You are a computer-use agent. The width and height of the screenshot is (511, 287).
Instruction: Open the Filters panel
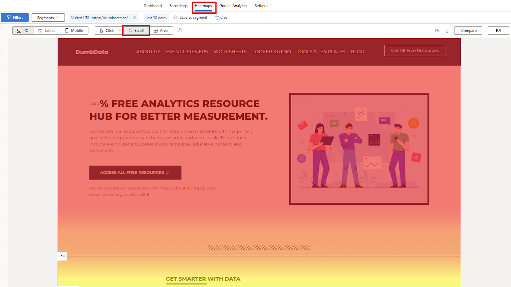[x=15, y=18]
